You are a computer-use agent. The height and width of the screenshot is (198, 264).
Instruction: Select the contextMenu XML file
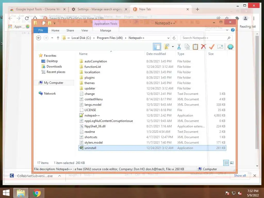point(93,99)
